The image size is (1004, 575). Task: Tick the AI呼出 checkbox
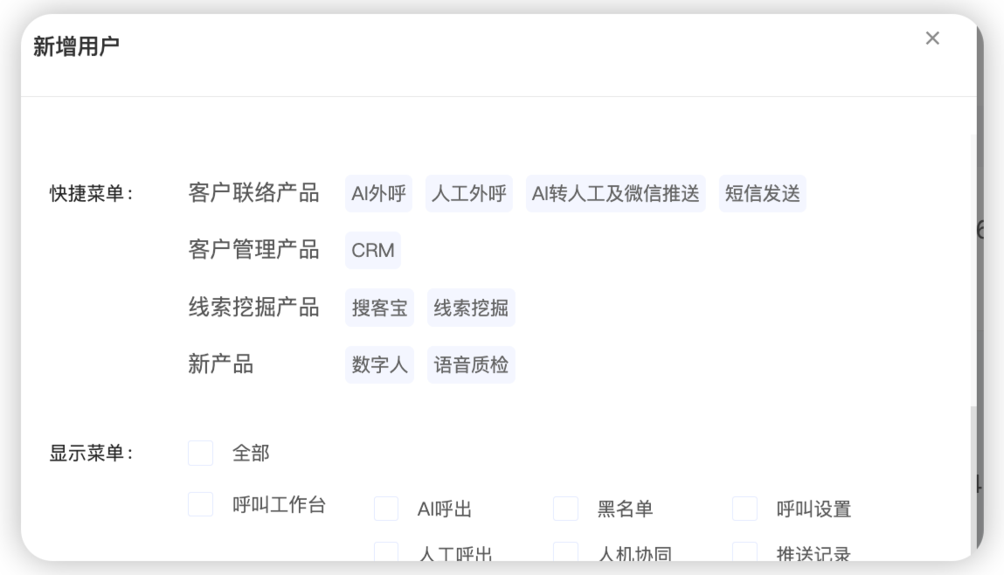tap(386, 509)
